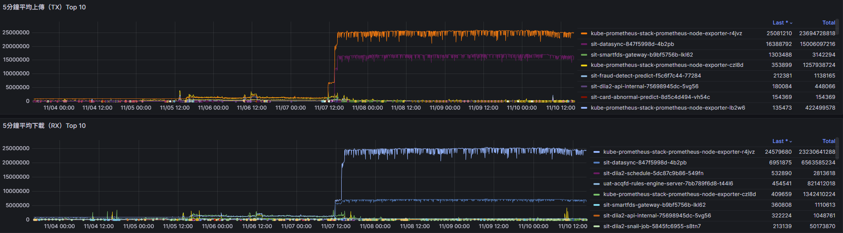Sort TX legend by Total column header
Screen dimensions: 843x233
click(x=828, y=23)
